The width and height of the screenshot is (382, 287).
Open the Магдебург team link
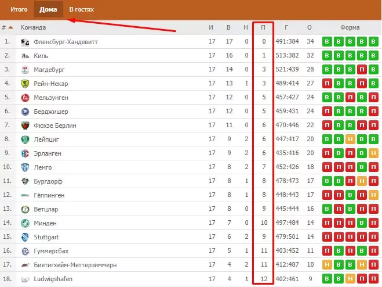pyautogui.click(x=49, y=70)
